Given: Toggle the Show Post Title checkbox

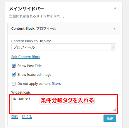Looking at the screenshot, I should pos(14,66).
